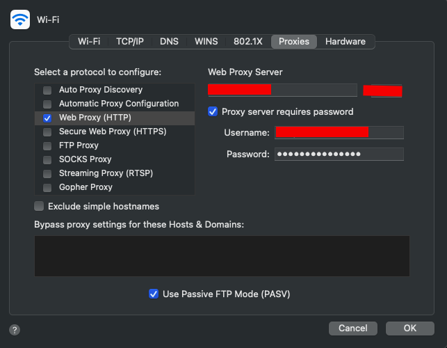Screen dimensions: 447x348
Task: Click the Cancel button
Action: coord(352,328)
